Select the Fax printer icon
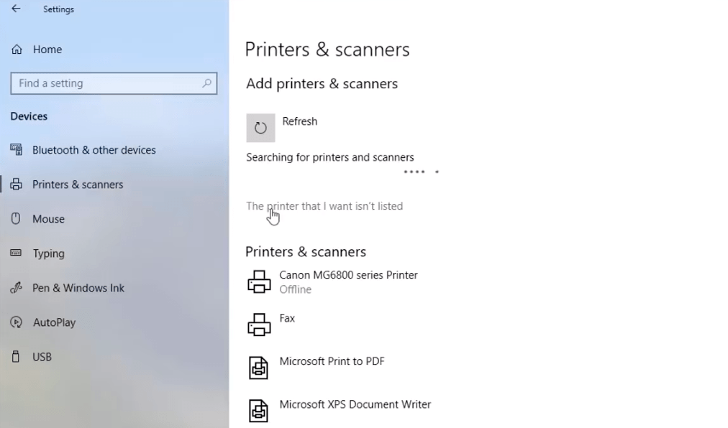The height and width of the screenshot is (428, 728). coord(259,324)
